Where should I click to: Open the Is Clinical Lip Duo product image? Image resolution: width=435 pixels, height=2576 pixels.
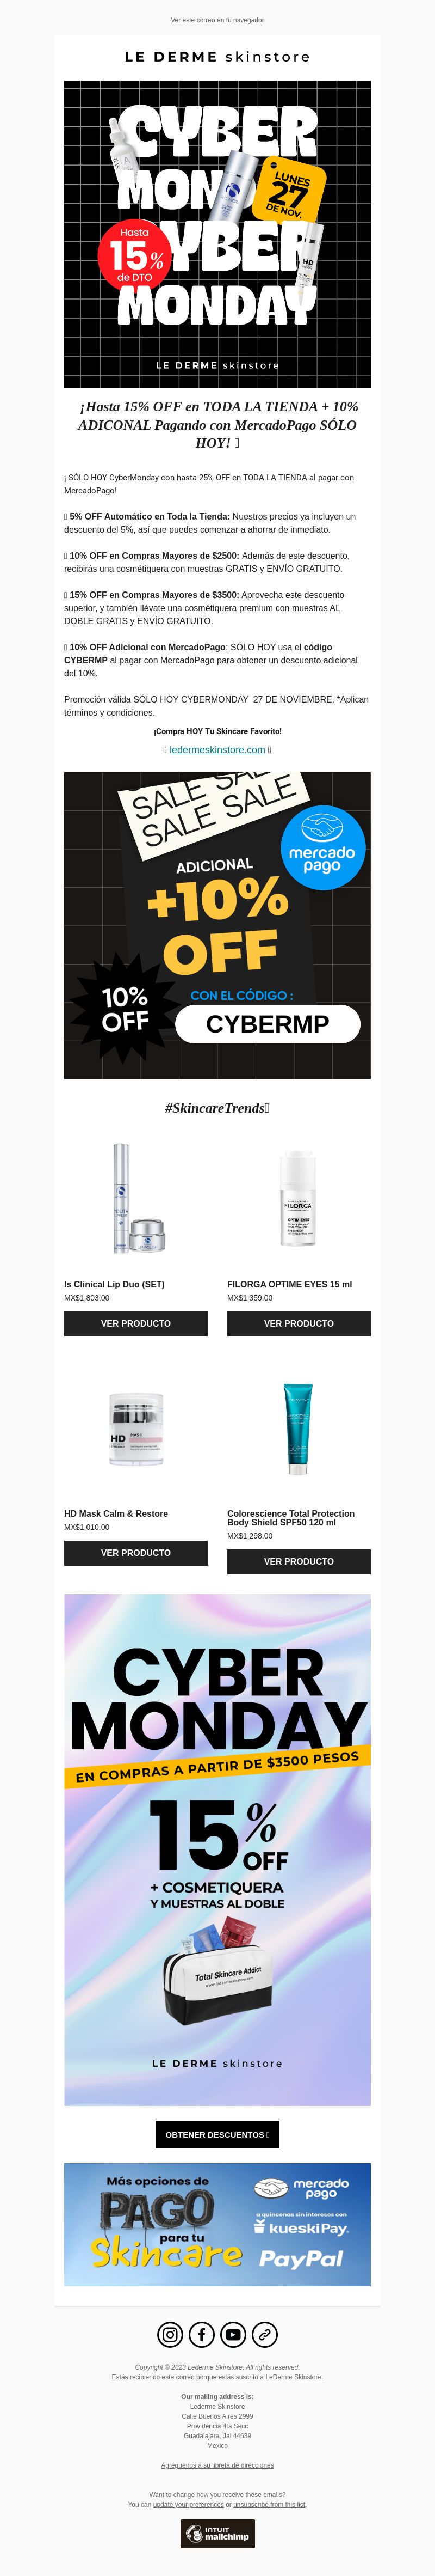point(136,1198)
